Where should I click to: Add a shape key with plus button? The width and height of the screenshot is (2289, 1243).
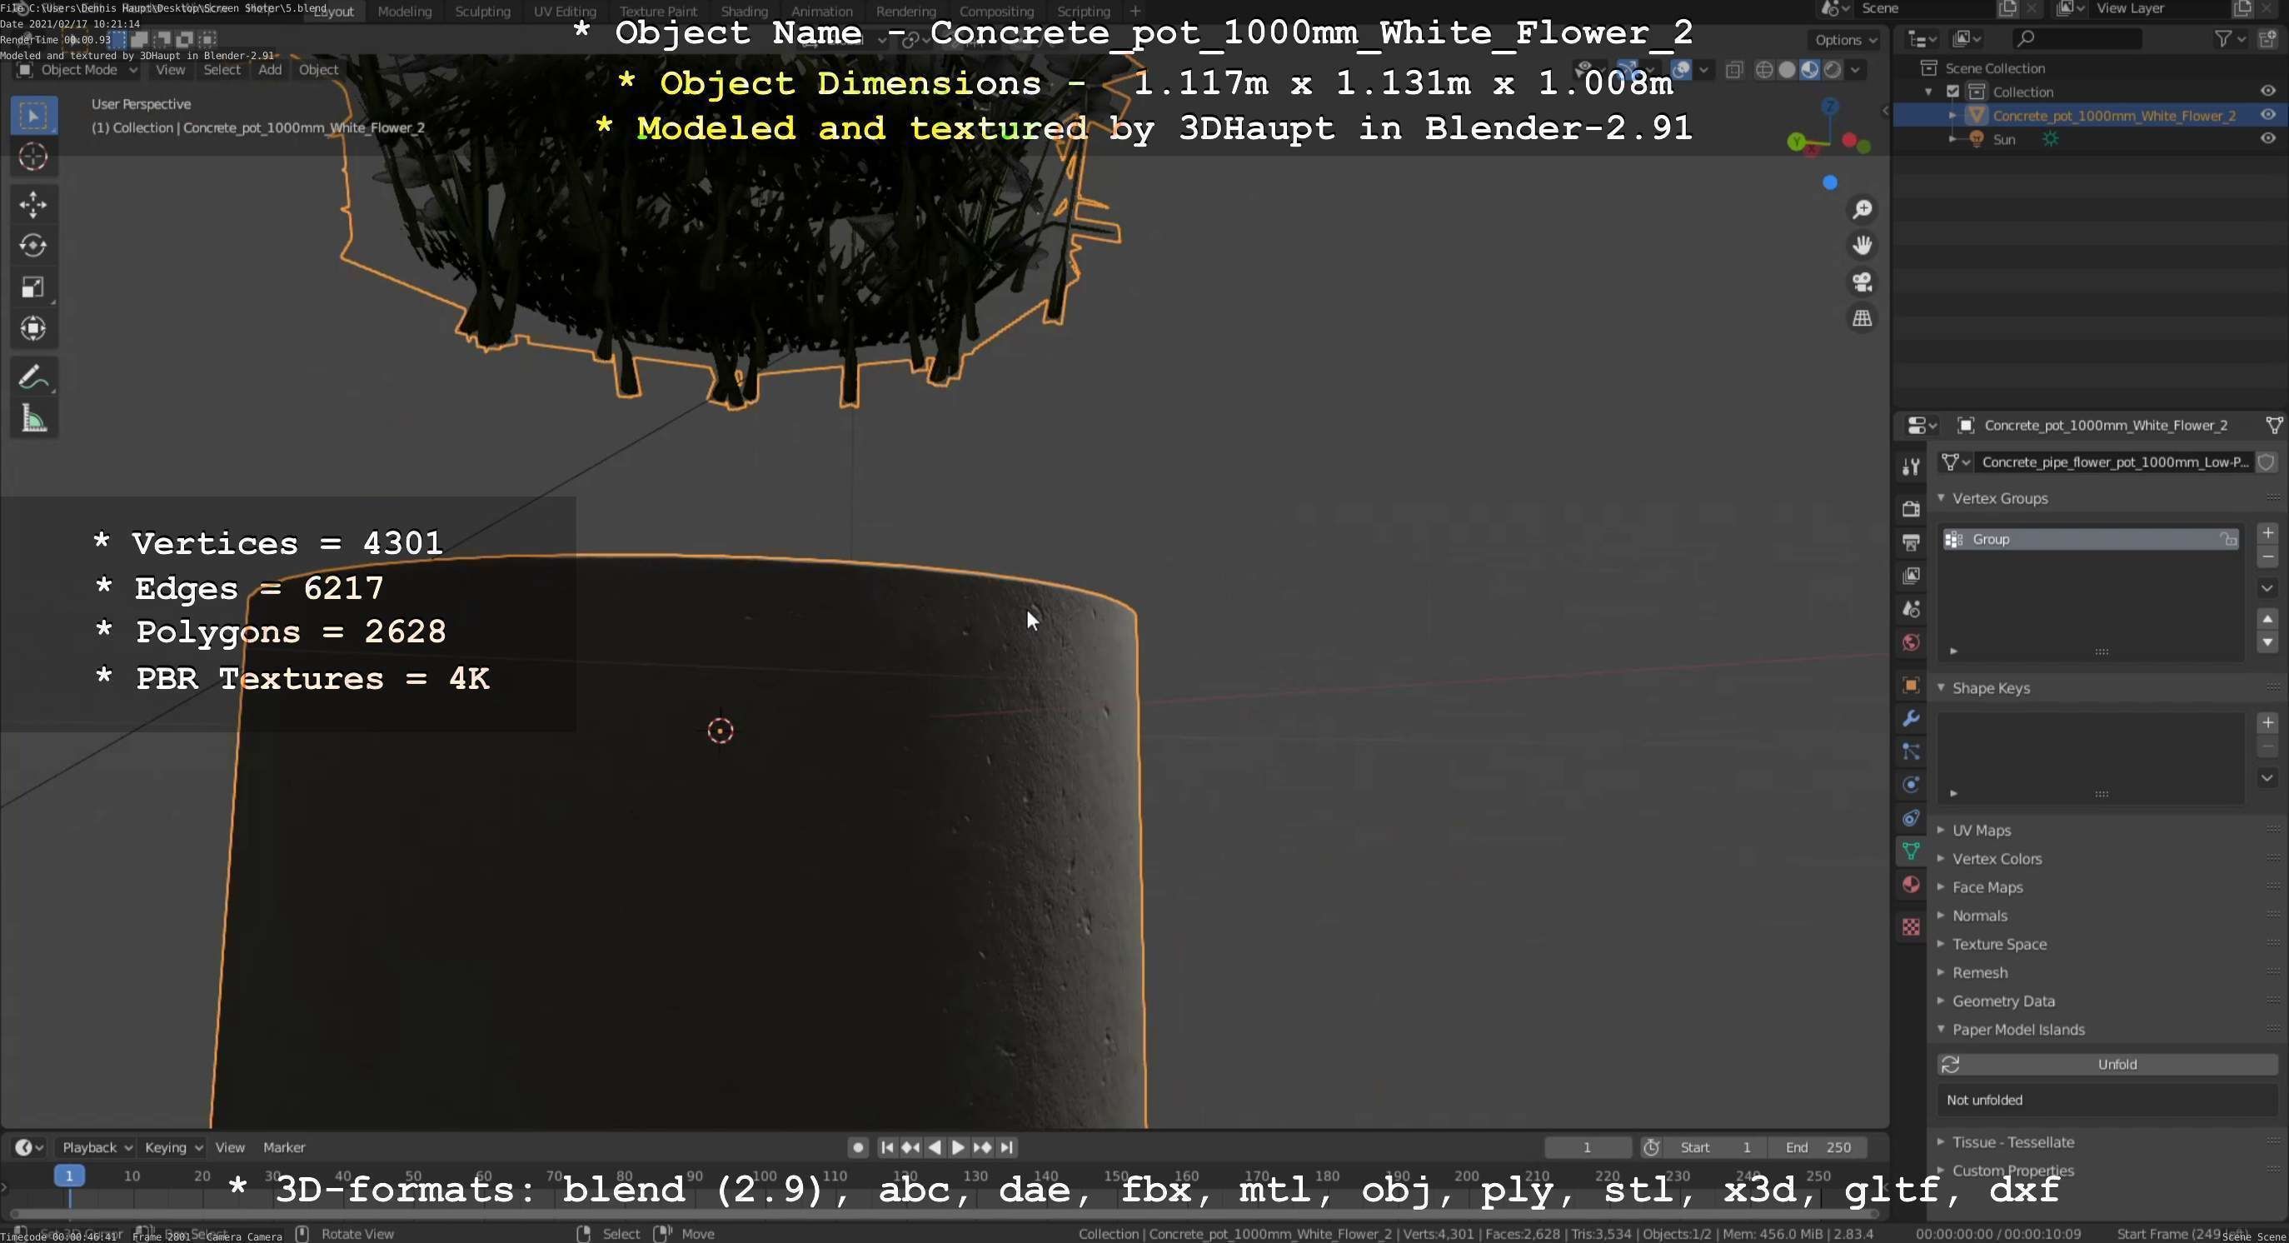[x=2267, y=722]
